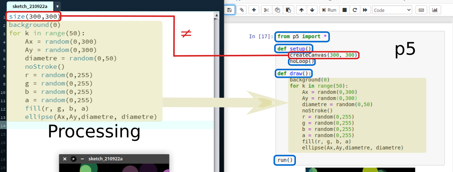Viewport: 453px width, 172px height.
Task: Open command palette with keyboard icon
Action: coord(421,10)
